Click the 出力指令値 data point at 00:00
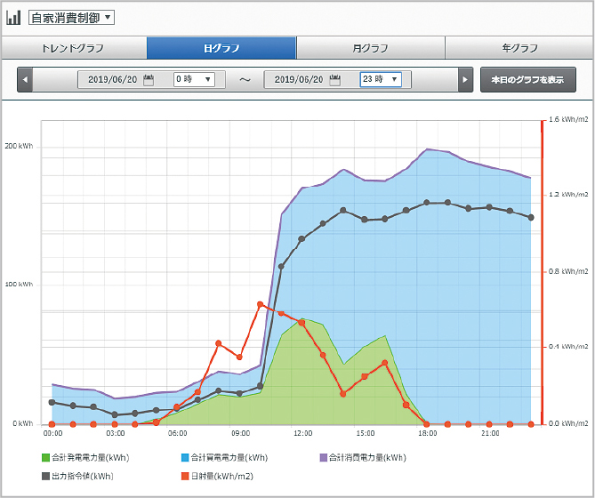This screenshot has height=498, width=595. point(52,403)
